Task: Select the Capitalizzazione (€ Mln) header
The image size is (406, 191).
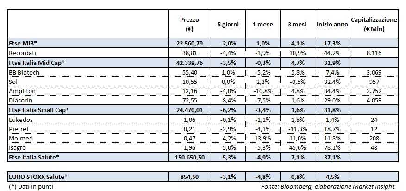Action: coord(374,24)
